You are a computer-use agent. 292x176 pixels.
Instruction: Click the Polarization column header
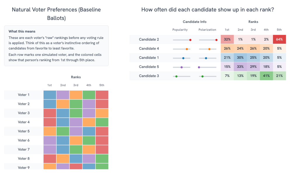pyautogui.click(x=207, y=30)
